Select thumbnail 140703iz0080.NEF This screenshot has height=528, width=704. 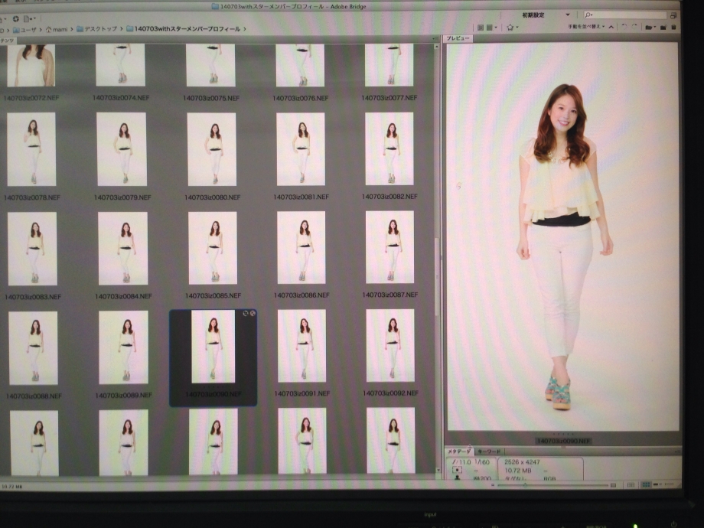[212, 149]
